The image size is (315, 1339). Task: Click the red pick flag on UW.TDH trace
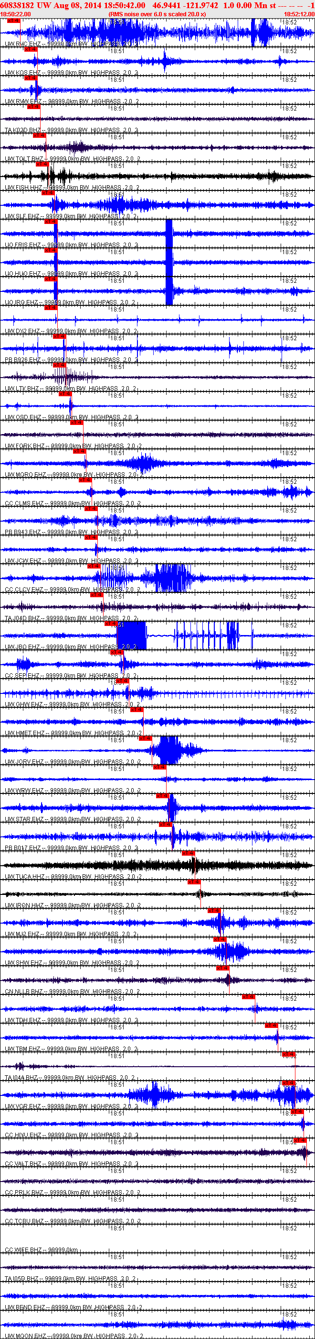[x=248, y=997]
